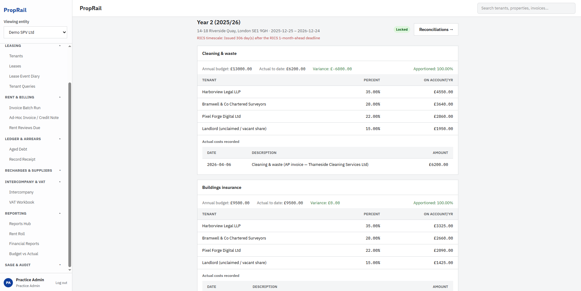Go to Leases
Screen dimensions: 581x291
(15, 66)
